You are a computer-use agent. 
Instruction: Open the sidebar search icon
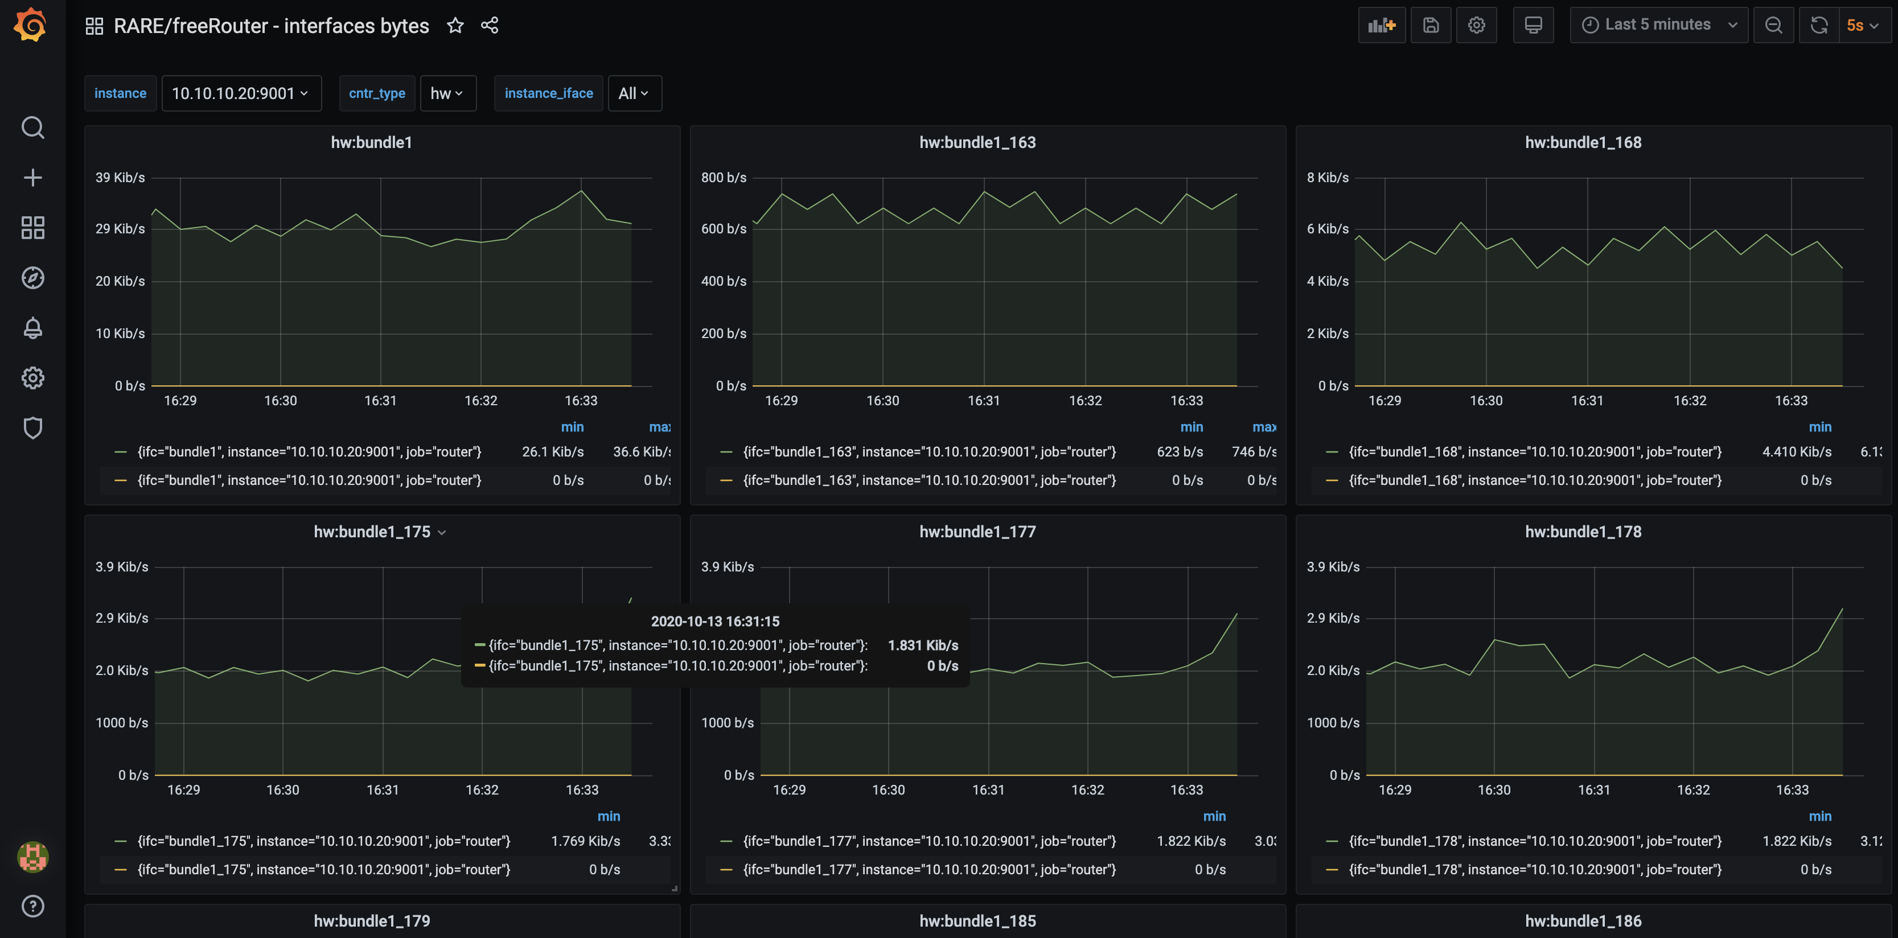(x=32, y=127)
